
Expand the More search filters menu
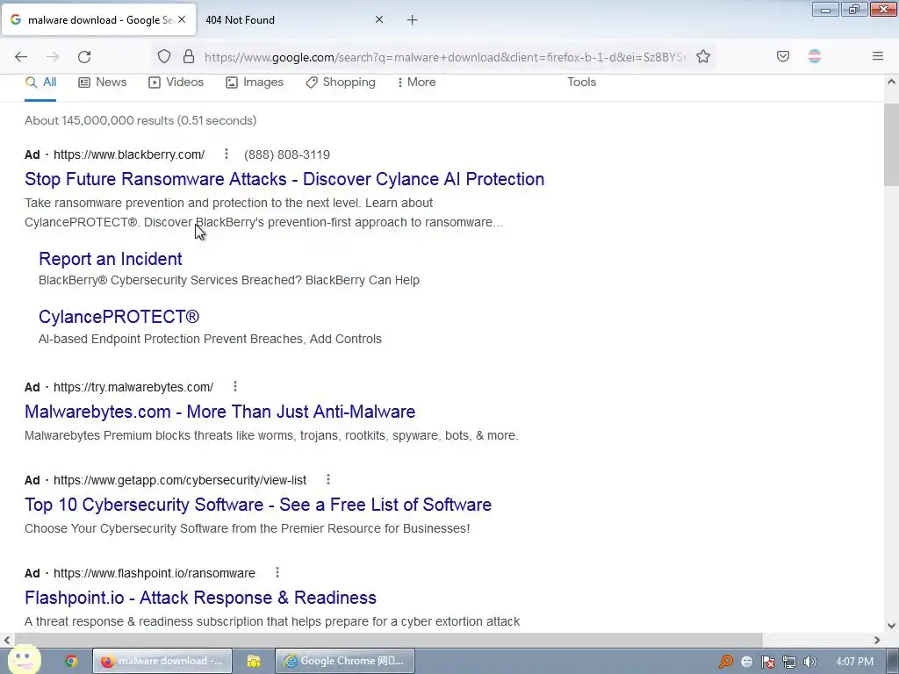[416, 82]
